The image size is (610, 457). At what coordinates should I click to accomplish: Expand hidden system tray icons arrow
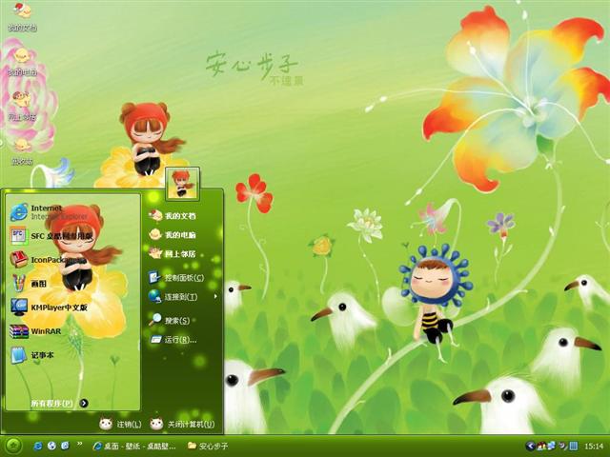pos(530,447)
